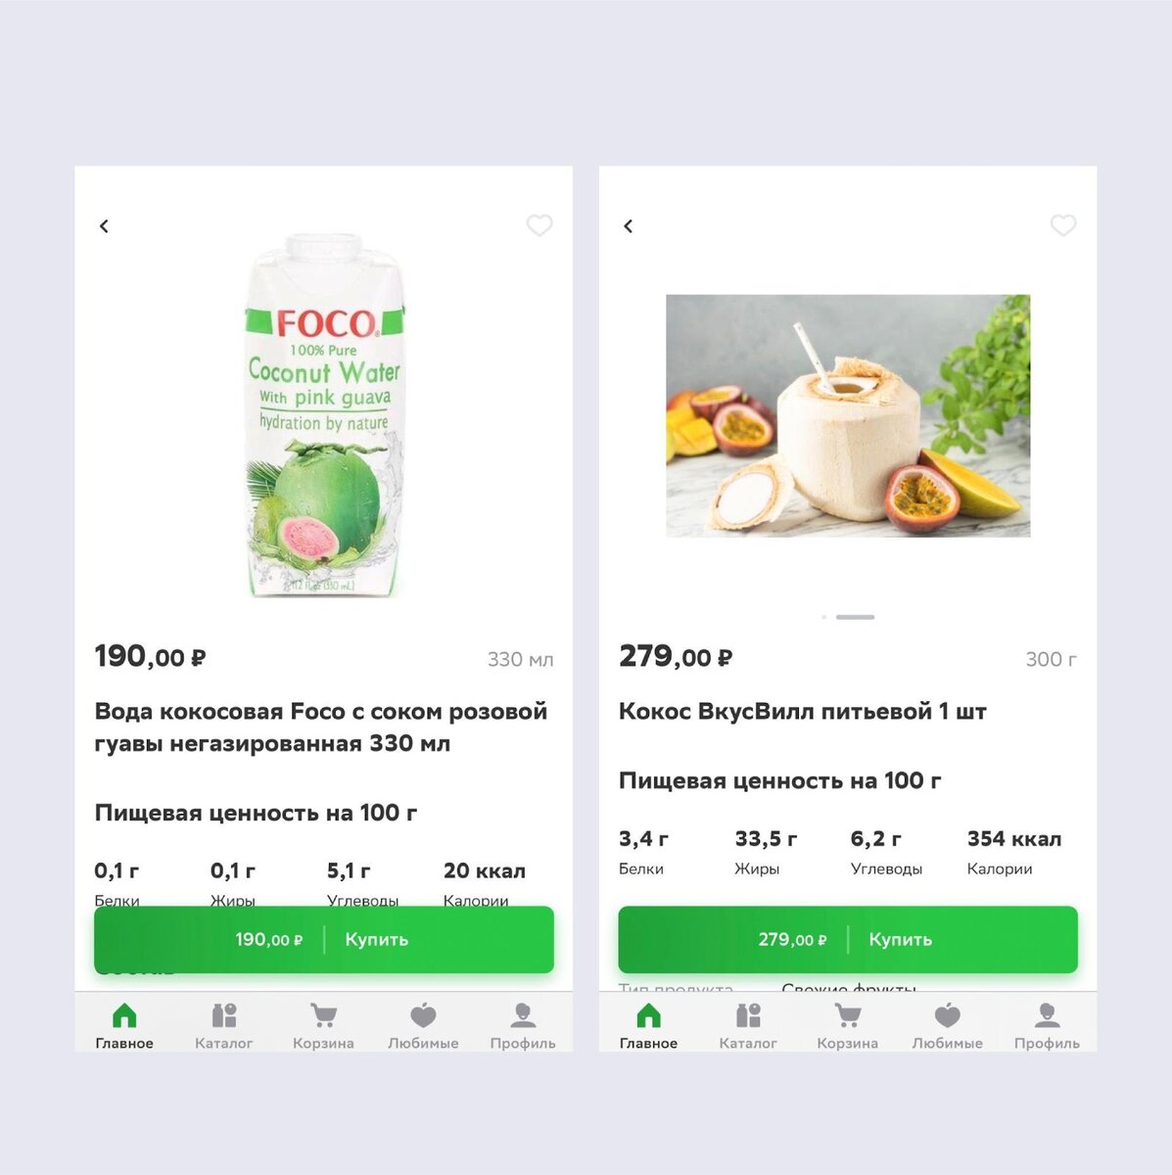Favorite the Foco coconut water with heart icon

coord(539,225)
